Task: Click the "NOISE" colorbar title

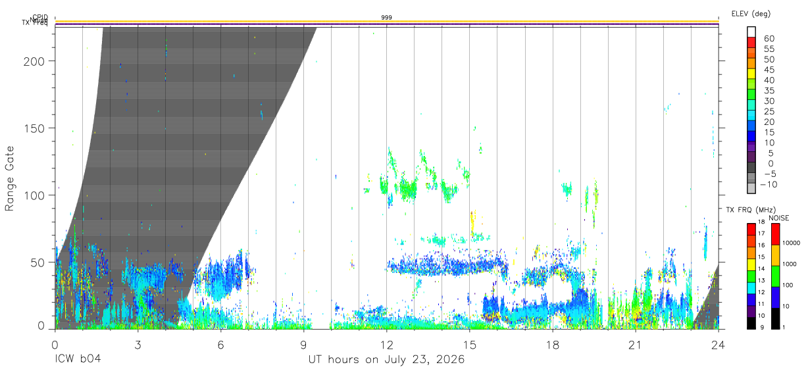Action: coord(778,218)
